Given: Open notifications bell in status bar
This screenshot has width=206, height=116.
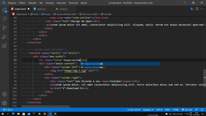Looking at the screenshot, I should point(202,110).
